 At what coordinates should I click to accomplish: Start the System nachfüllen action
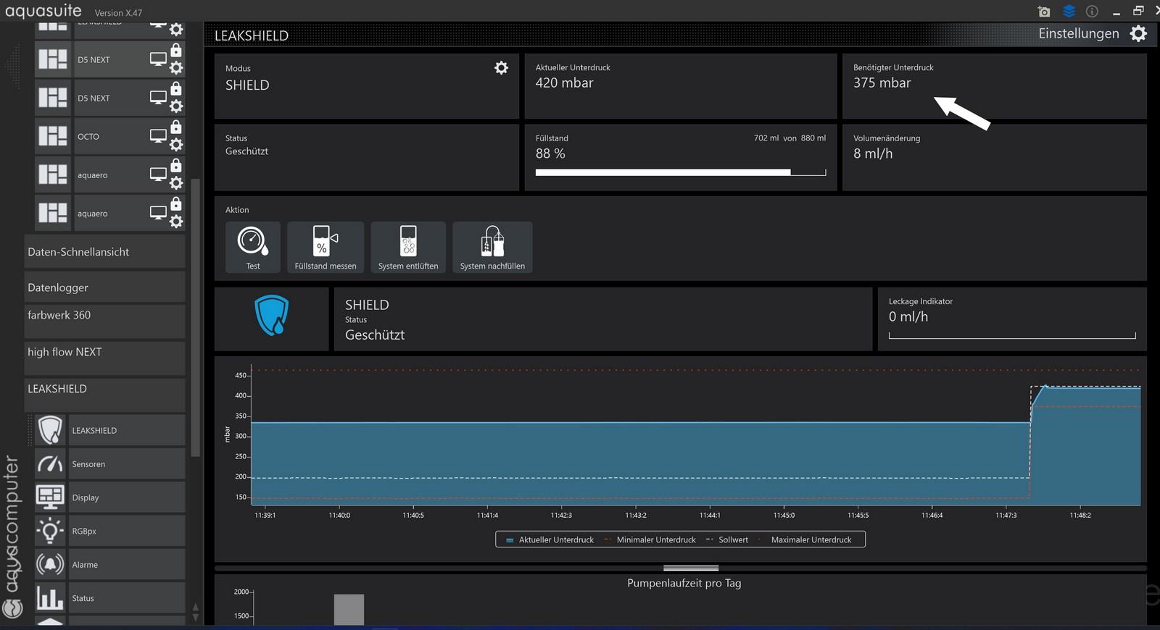(x=492, y=248)
